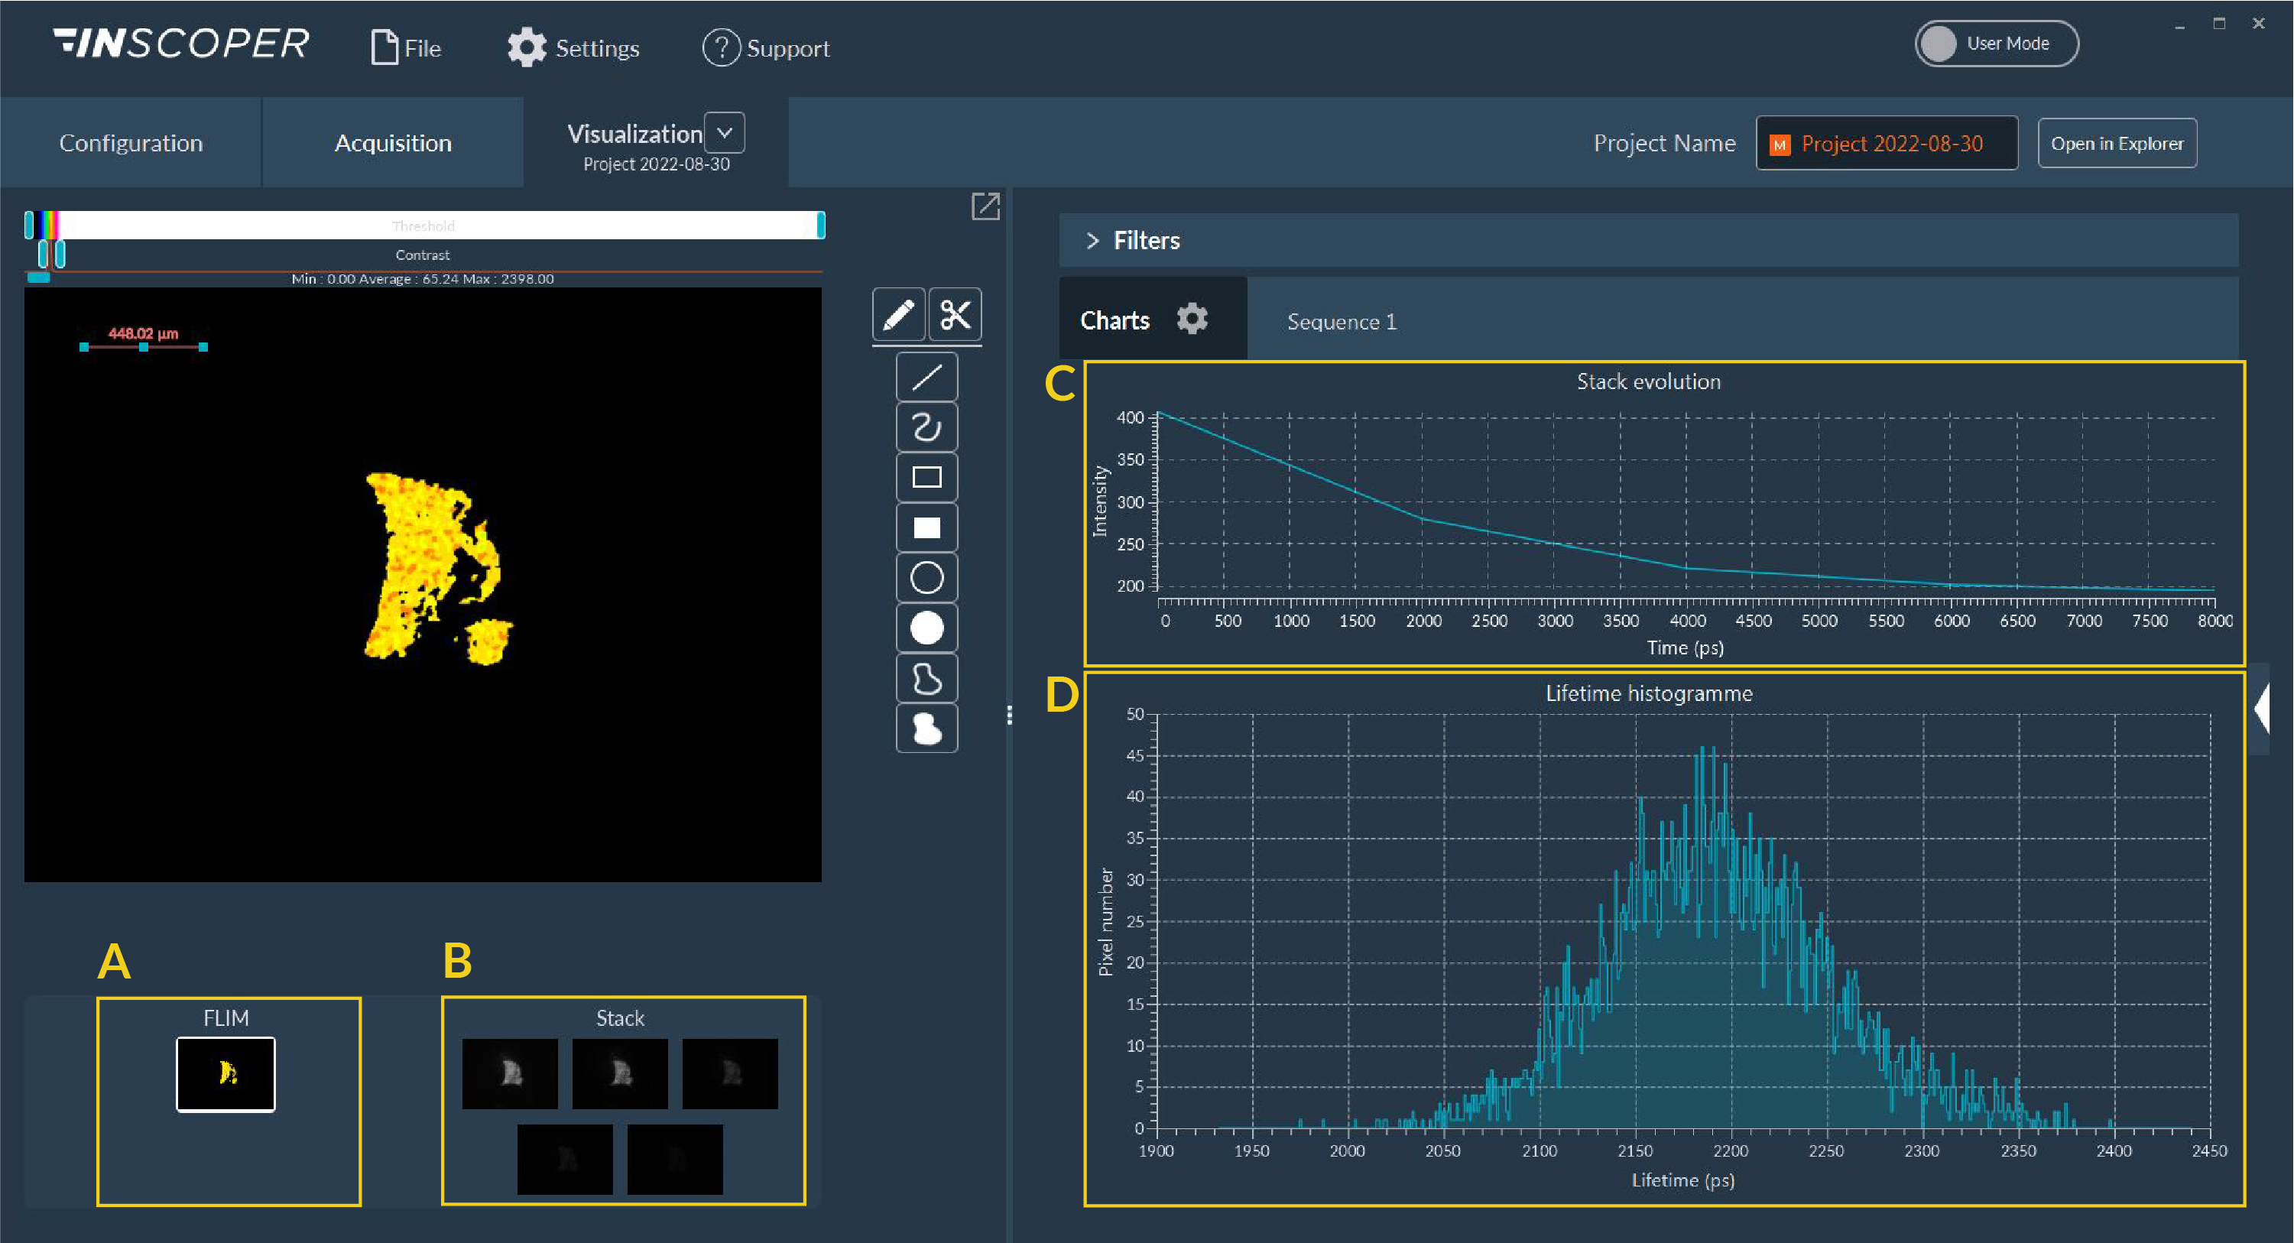Screen dimensions: 2294x1243
Task: Select the FLIM thumbnail in panel A
Action: pyautogui.click(x=225, y=1072)
